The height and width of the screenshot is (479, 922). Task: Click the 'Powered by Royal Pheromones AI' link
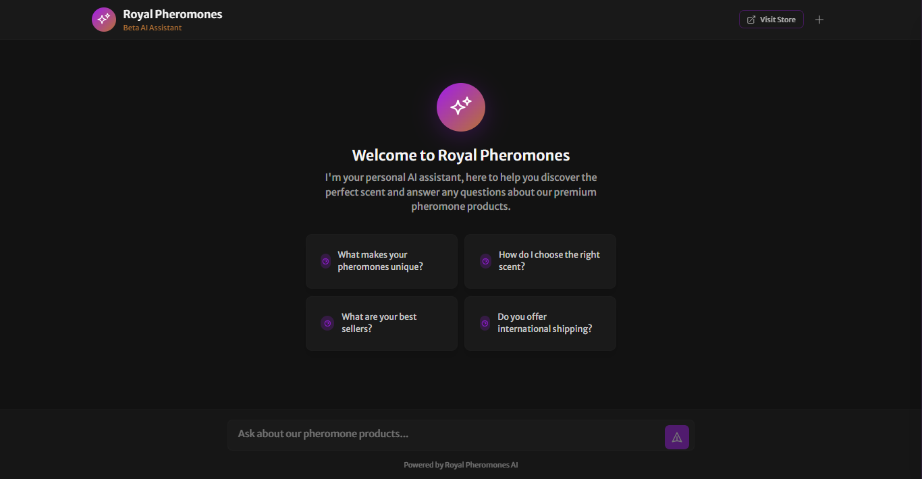click(x=461, y=464)
